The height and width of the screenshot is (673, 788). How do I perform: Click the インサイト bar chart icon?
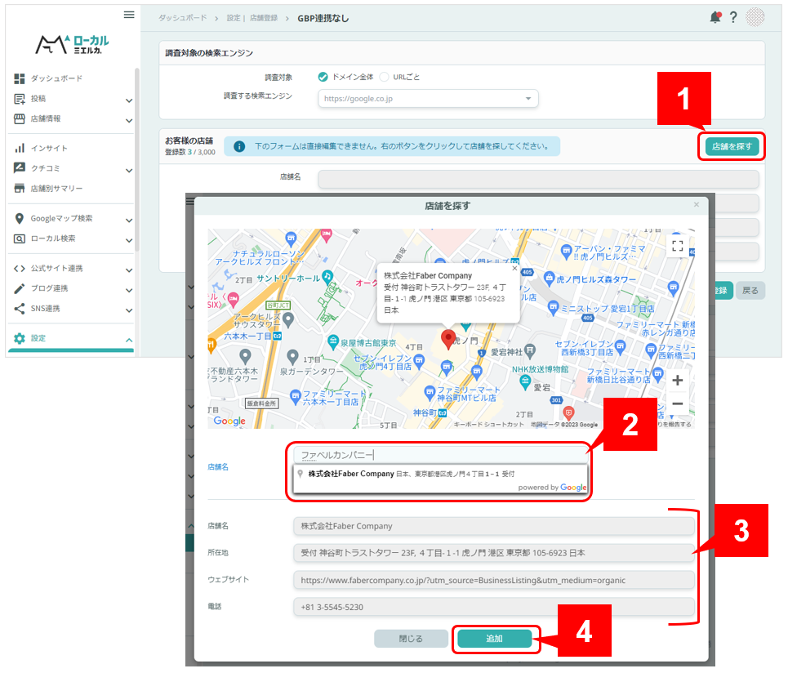click(x=19, y=148)
